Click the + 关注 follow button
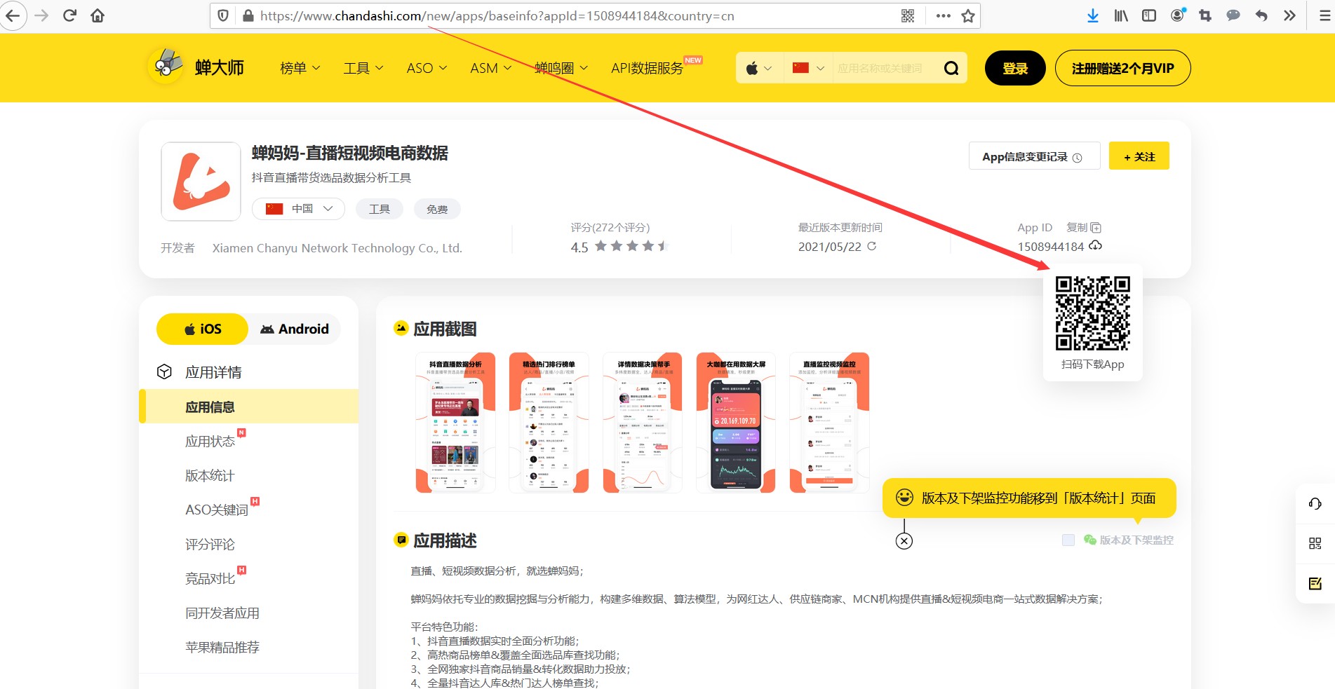The height and width of the screenshot is (689, 1335). (1139, 156)
